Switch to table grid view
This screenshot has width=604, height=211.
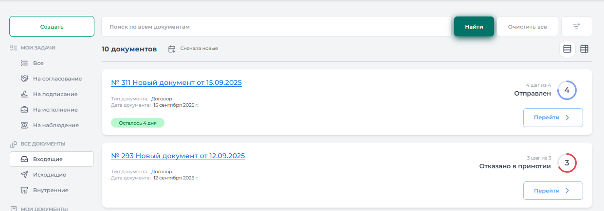click(584, 49)
